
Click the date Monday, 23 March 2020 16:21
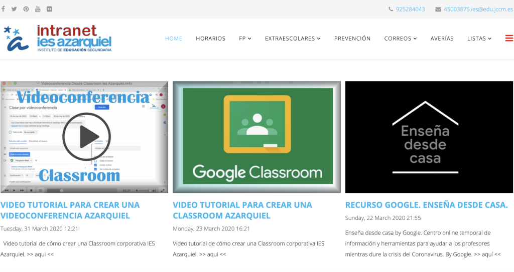(211, 228)
